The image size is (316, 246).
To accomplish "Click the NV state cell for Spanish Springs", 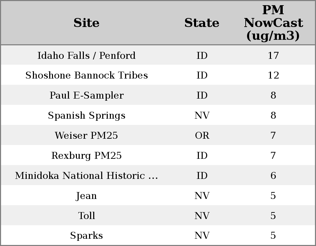I will (x=202, y=116).
